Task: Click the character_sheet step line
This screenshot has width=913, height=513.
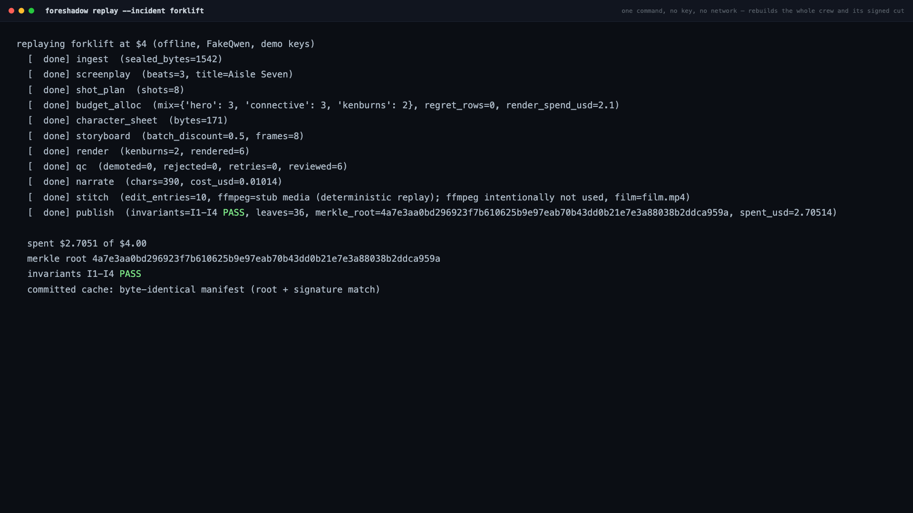Action: click(x=128, y=120)
